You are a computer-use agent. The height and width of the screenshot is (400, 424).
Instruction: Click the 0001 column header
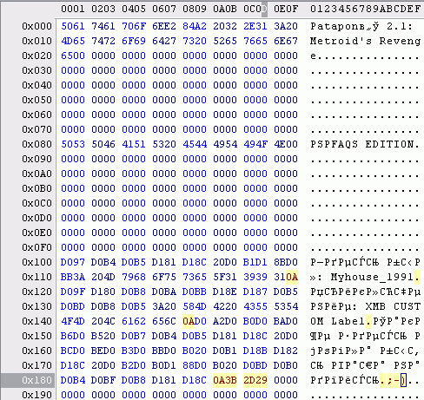73,9
